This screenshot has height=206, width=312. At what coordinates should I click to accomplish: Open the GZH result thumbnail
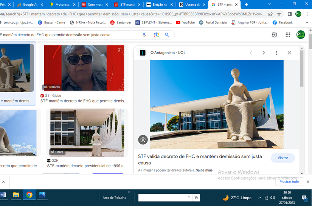[87, 133]
